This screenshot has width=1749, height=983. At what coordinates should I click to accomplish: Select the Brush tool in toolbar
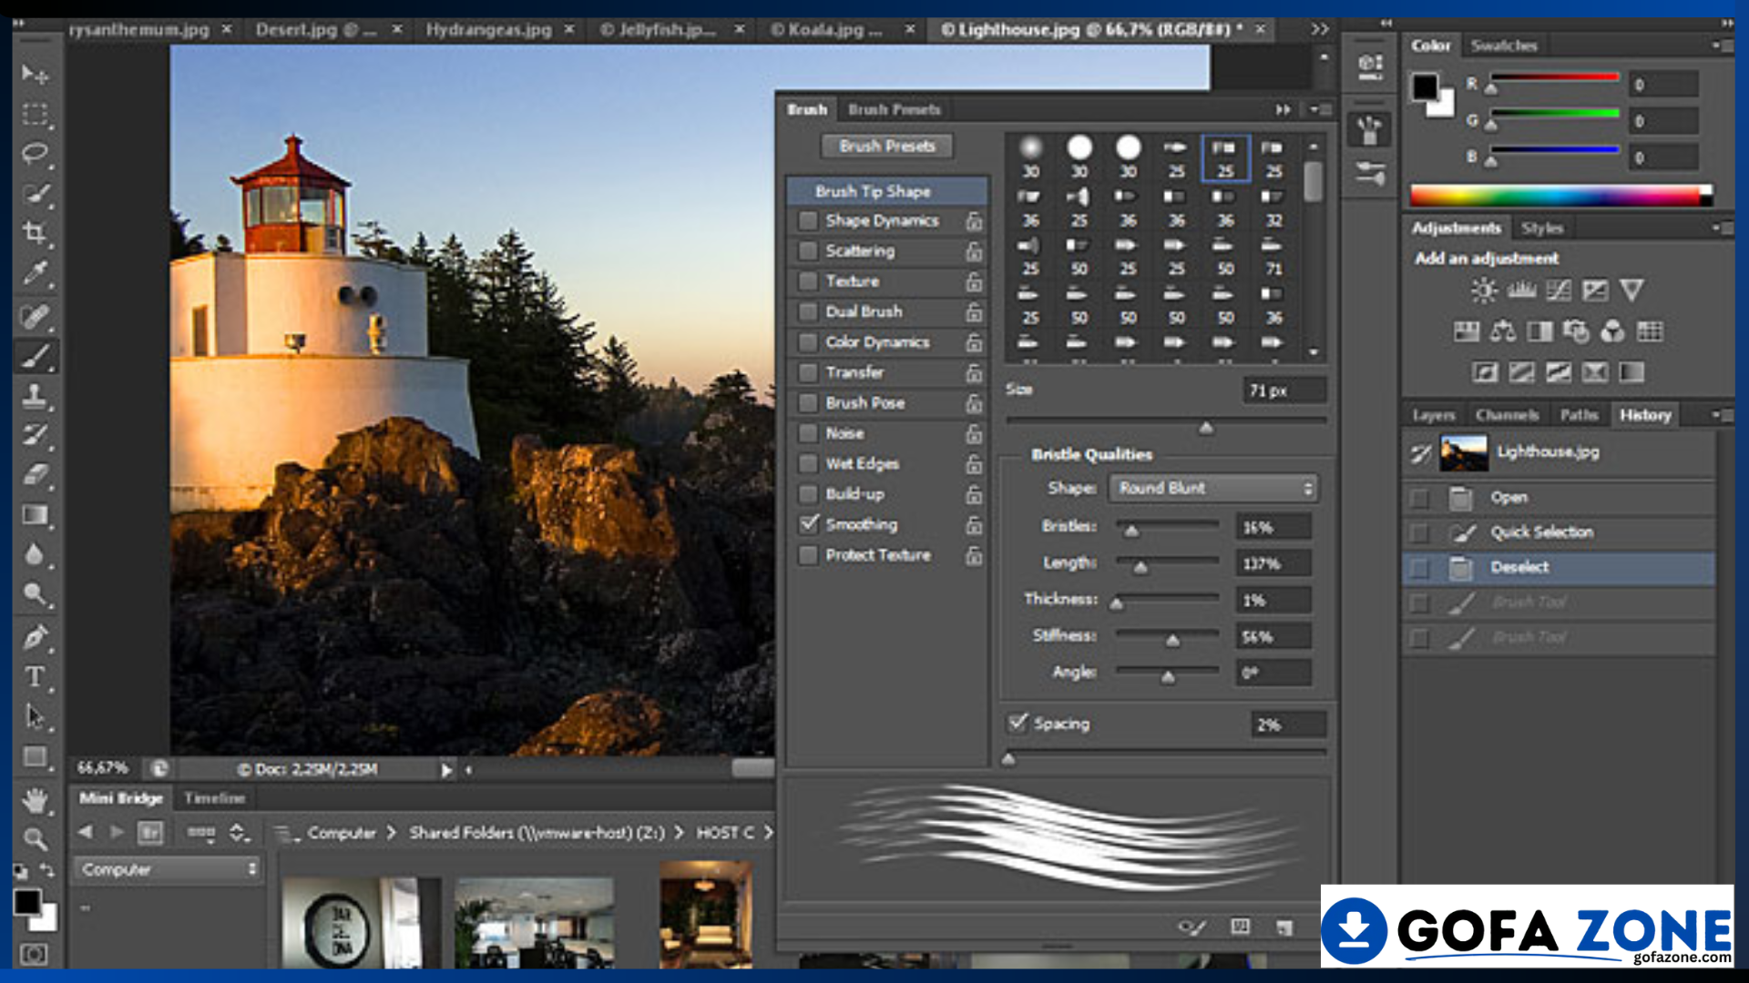coord(35,356)
